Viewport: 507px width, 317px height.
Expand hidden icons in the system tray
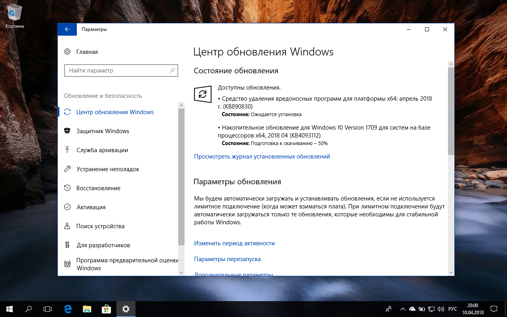(402, 309)
